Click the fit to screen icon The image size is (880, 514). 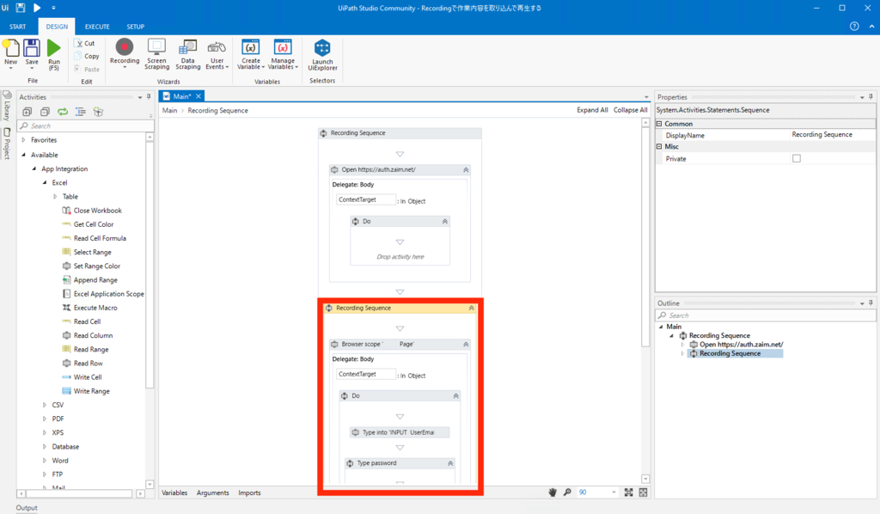628,493
